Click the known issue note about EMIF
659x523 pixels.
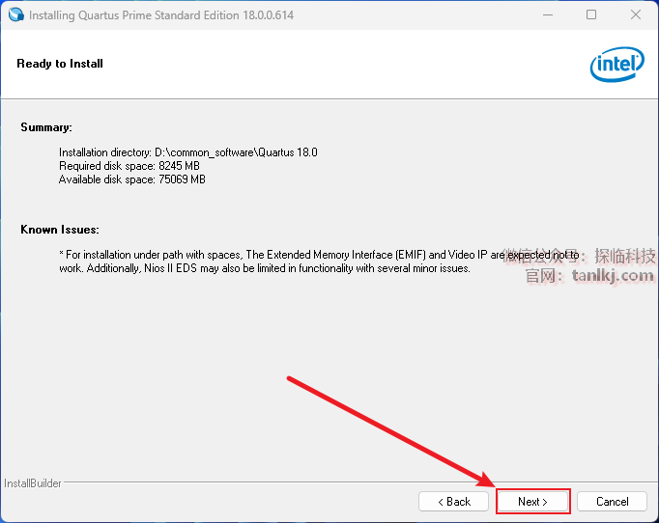[320, 261]
